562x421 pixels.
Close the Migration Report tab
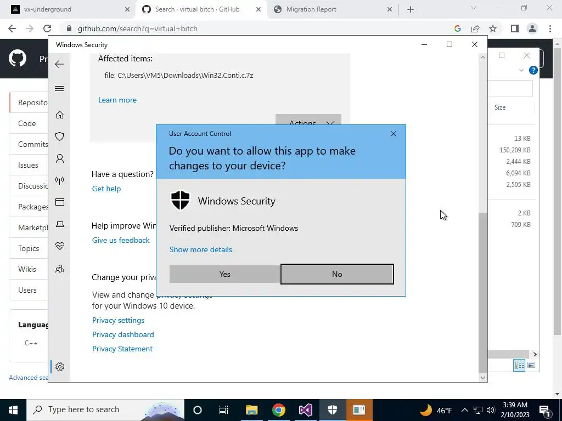coord(390,10)
